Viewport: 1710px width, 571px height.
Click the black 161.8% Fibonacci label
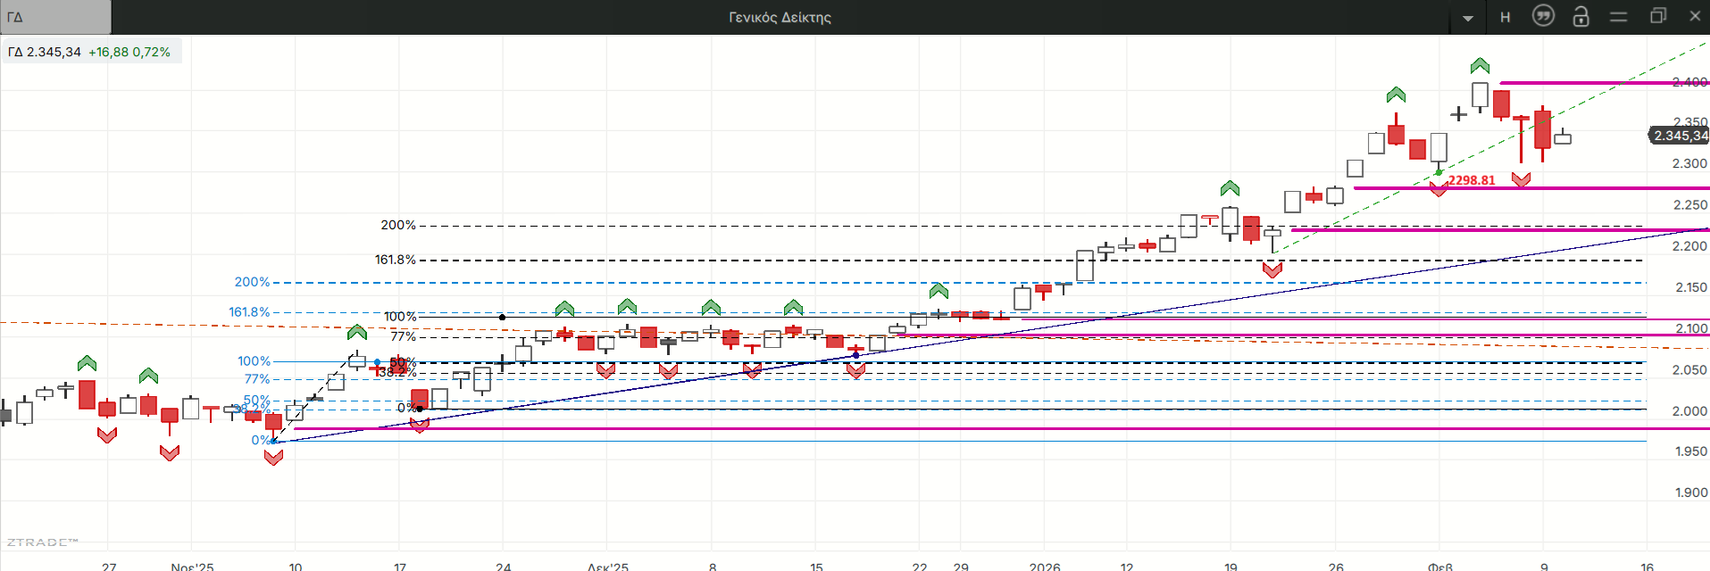click(x=395, y=260)
